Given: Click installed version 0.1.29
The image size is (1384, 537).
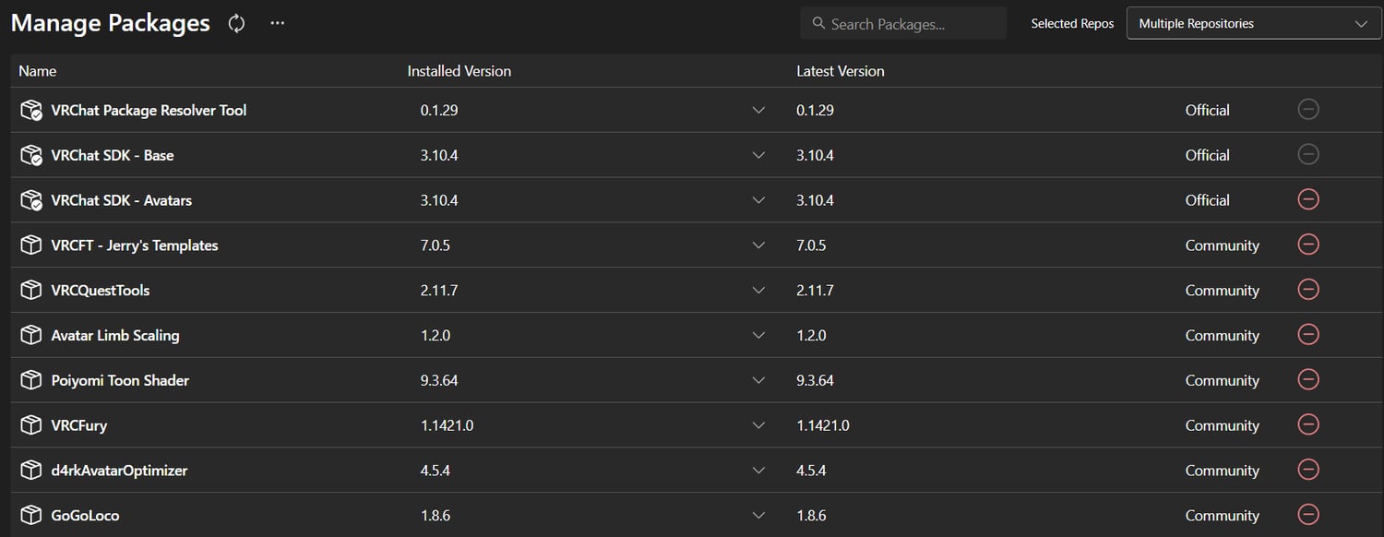Looking at the screenshot, I should [439, 110].
